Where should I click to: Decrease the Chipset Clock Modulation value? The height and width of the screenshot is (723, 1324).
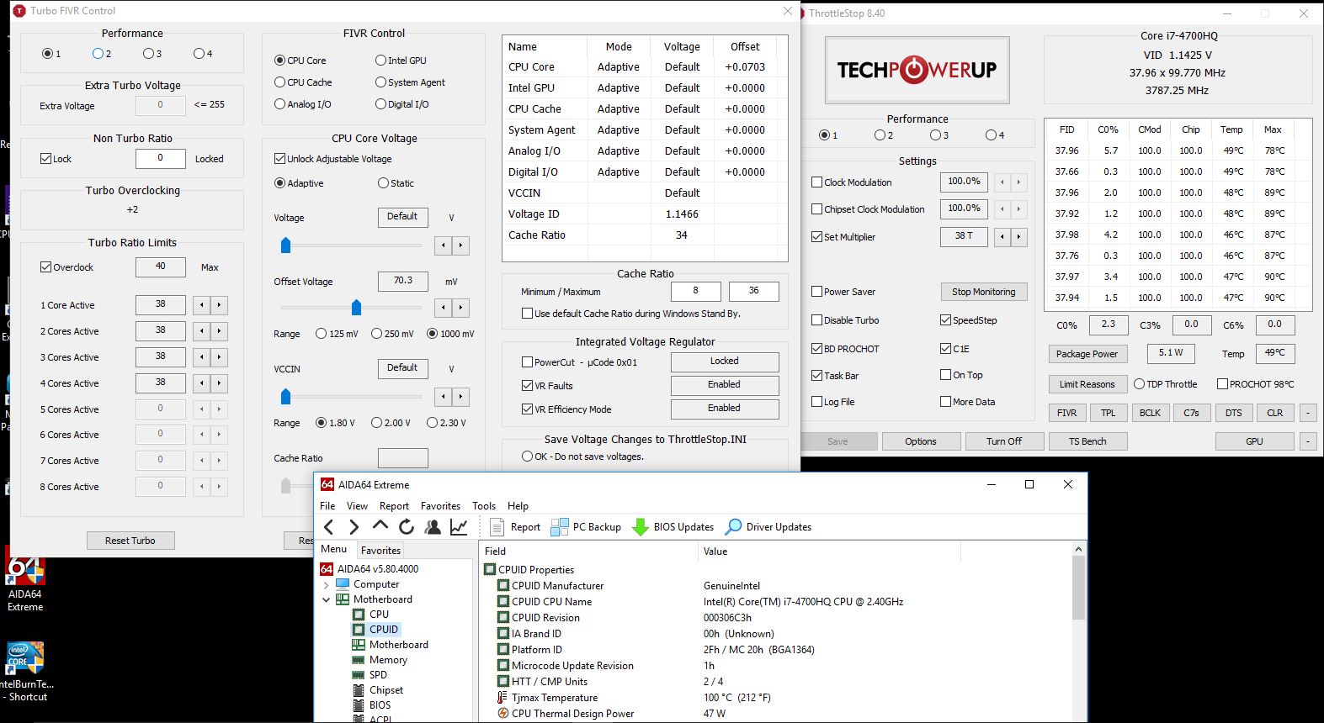click(x=1002, y=209)
